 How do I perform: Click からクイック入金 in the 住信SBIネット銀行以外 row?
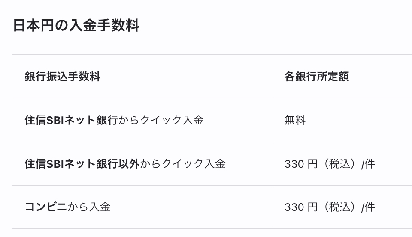183,164
